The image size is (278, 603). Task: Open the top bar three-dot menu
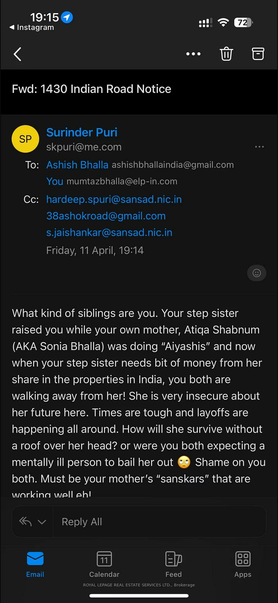[x=193, y=54]
